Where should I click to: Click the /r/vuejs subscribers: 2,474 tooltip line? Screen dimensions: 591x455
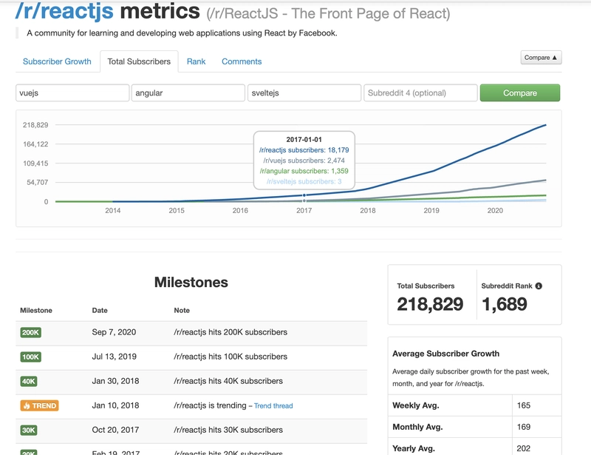pyautogui.click(x=304, y=161)
